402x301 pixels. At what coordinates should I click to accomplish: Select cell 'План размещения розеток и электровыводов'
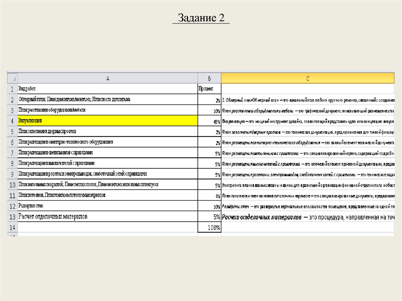[x=108, y=174]
